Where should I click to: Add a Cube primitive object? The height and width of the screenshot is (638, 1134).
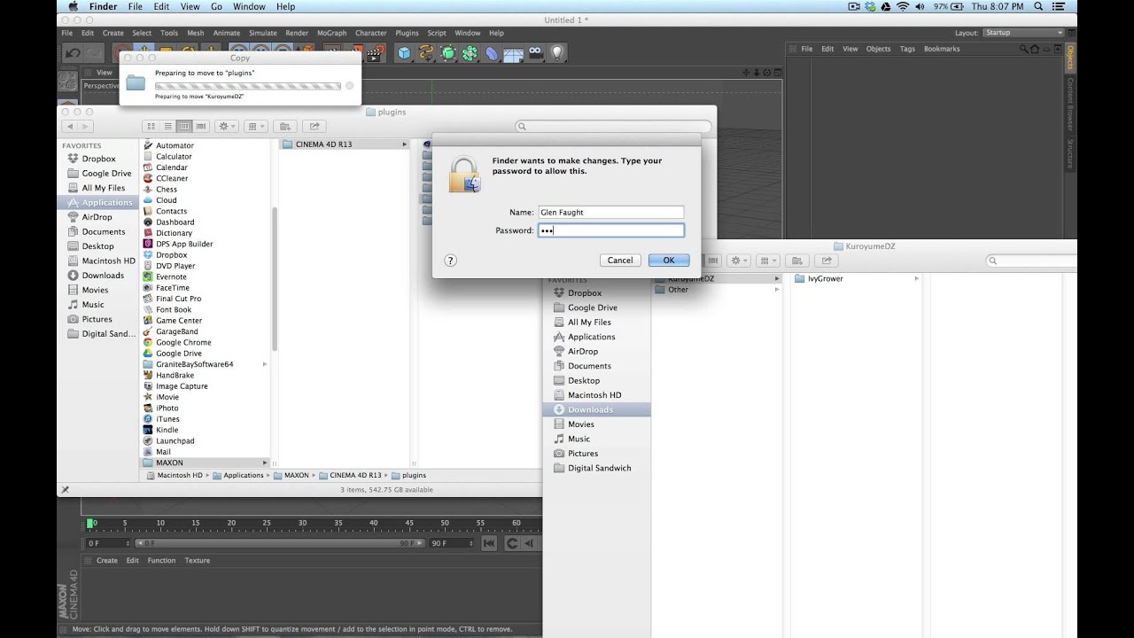(x=404, y=53)
